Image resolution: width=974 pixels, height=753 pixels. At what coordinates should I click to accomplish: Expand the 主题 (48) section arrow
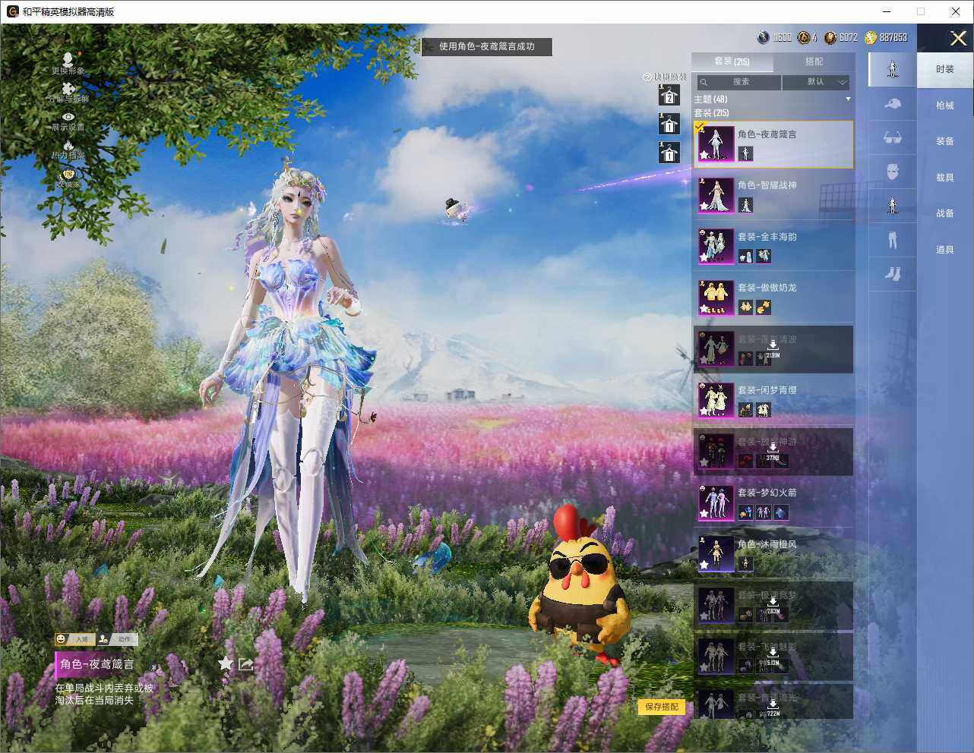point(848,99)
